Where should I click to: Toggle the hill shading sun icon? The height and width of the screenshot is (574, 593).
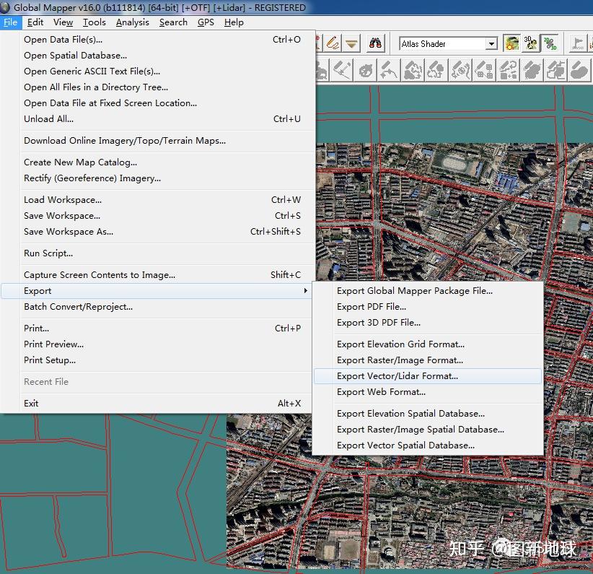pyautogui.click(x=511, y=43)
